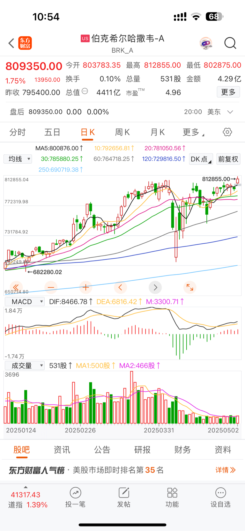Tap the M:3300.71 MACD reading
The width and height of the screenshot is (245, 531).
coord(165,302)
